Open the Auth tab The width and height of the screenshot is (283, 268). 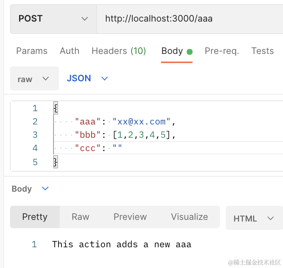click(x=69, y=51)
